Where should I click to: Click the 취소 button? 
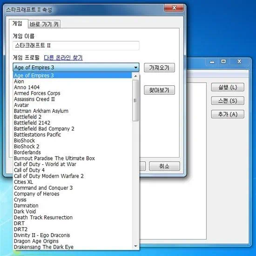[x=164, y=166]
